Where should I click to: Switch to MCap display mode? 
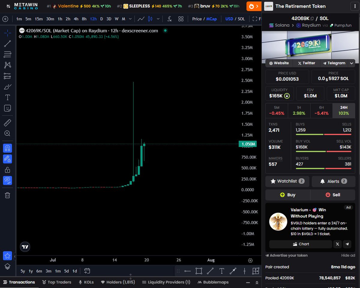(211, 19)
